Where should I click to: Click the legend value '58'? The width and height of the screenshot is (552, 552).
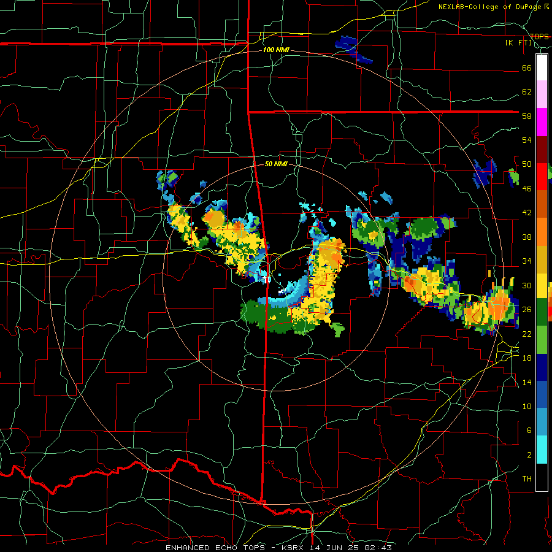(527, 116)
